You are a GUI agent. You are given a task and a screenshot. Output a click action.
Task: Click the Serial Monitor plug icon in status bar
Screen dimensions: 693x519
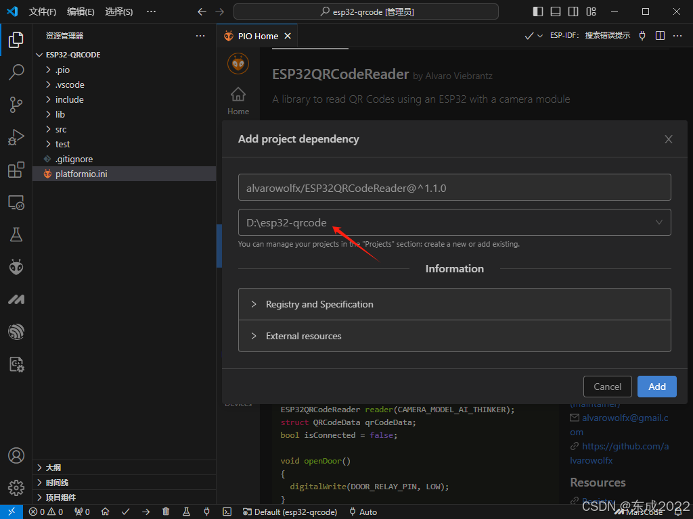206,512
